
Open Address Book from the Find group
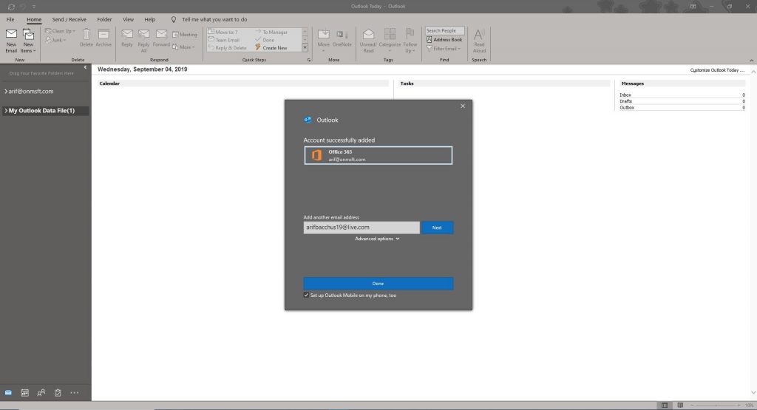[x=444, y=40]
